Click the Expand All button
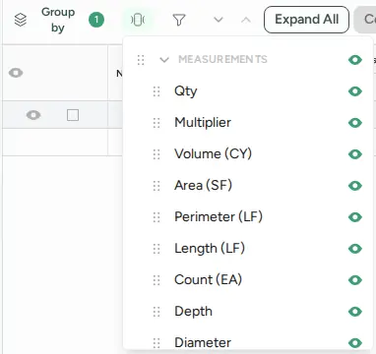The image size is (376, 354). click(306, 20)
